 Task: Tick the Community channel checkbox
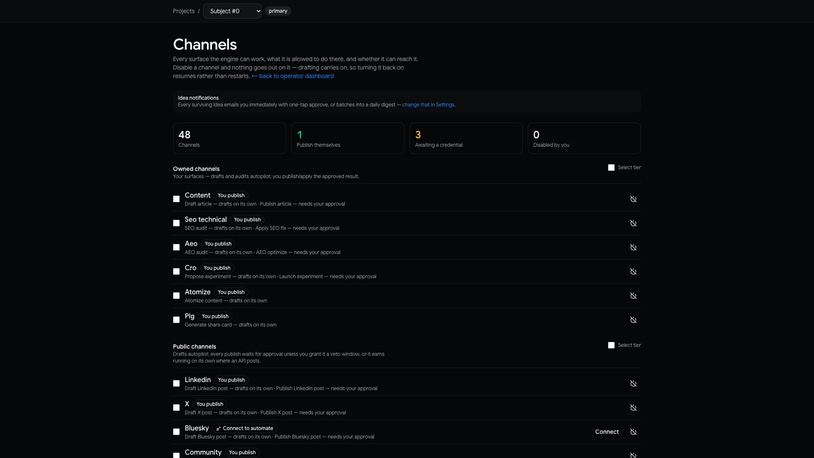(x=176, y=455)
